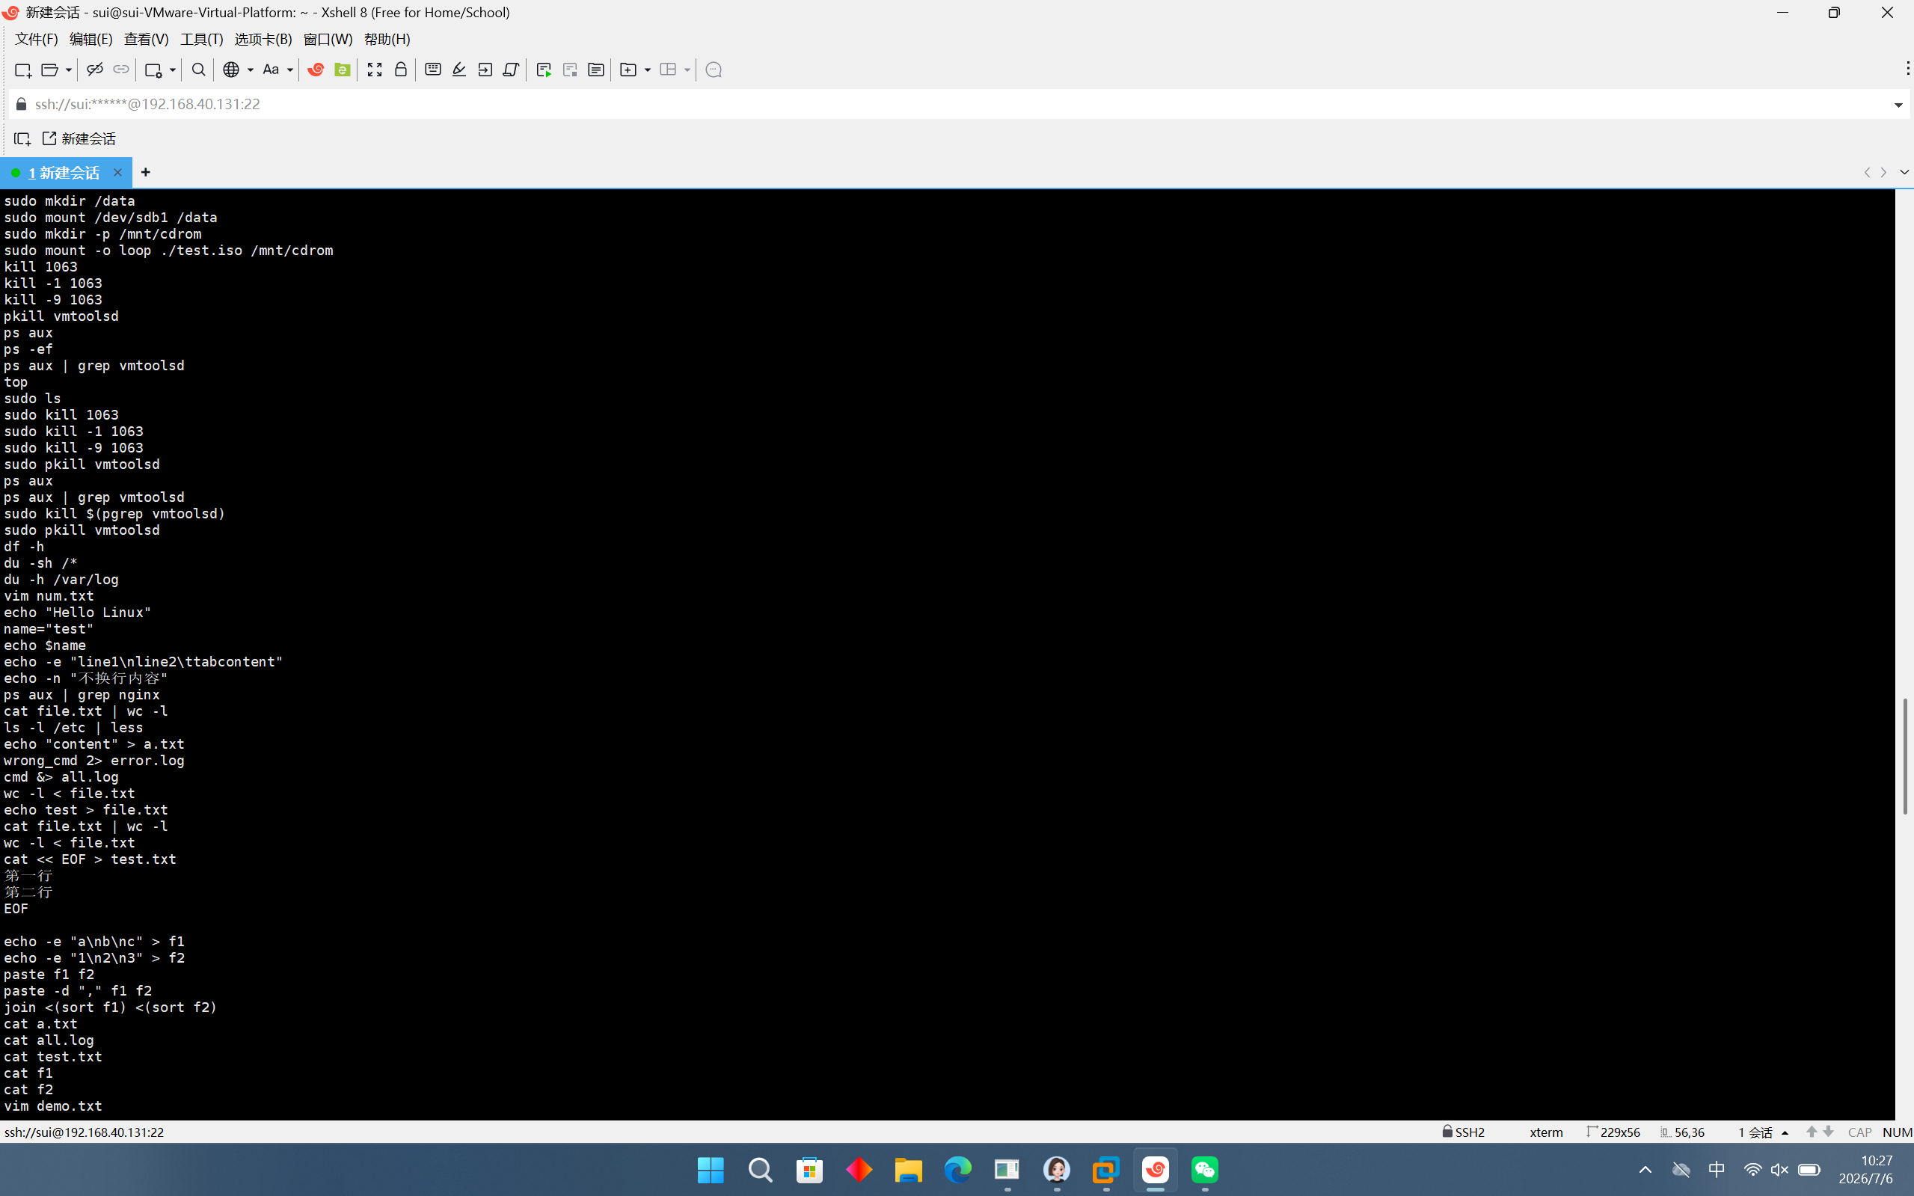Click the Encoding globe icon
This screenshot has height=1196, width=1914.
(x=231, y=70)
